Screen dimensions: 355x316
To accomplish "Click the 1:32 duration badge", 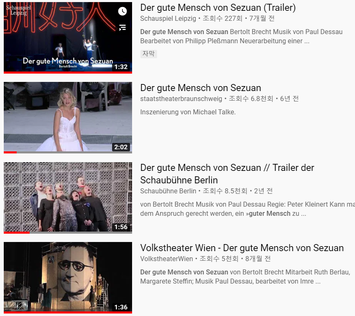I will [x=121, y=67].
